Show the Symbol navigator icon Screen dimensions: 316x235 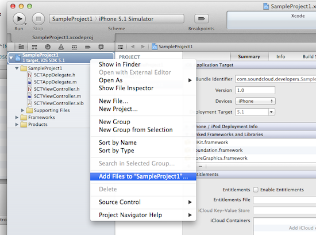tap(34, 47)
